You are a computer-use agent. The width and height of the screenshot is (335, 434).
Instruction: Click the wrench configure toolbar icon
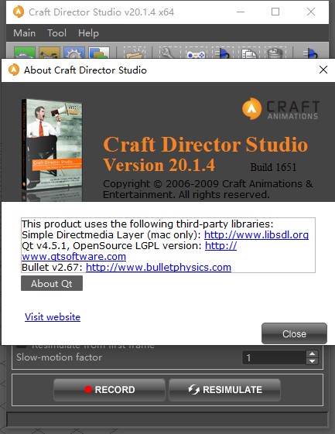(169, 53)
